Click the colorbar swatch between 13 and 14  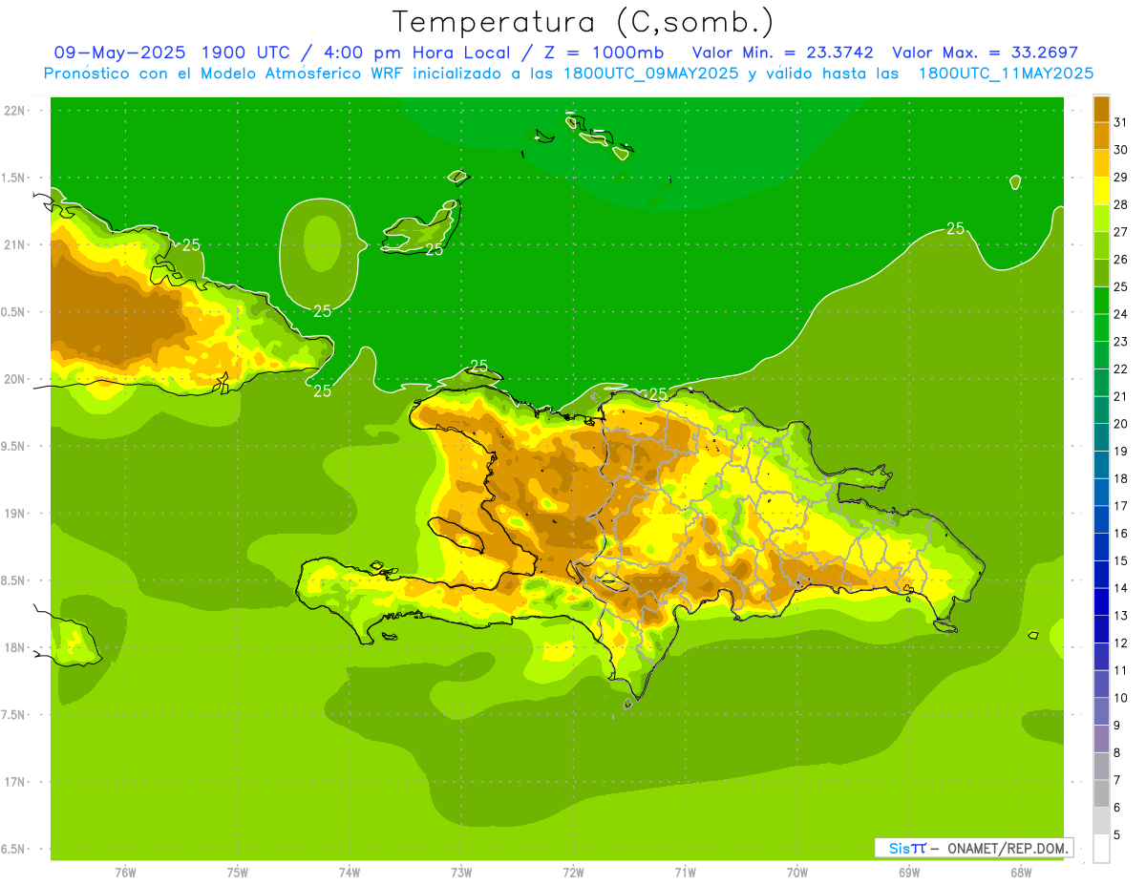[1101, 602]
